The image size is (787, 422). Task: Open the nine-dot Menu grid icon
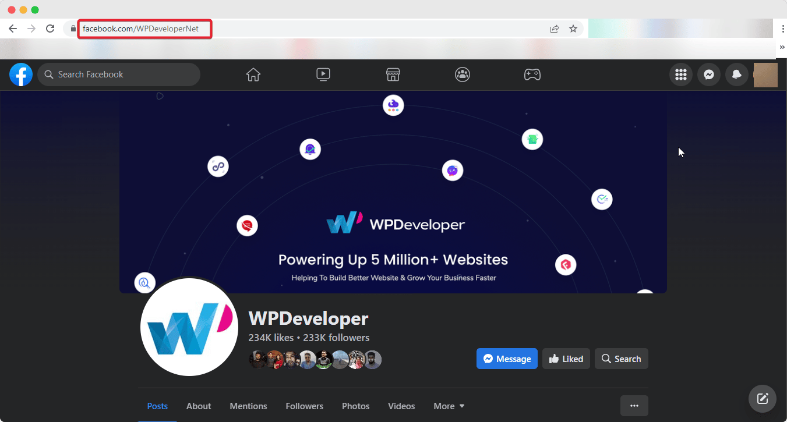click(680, 75)
